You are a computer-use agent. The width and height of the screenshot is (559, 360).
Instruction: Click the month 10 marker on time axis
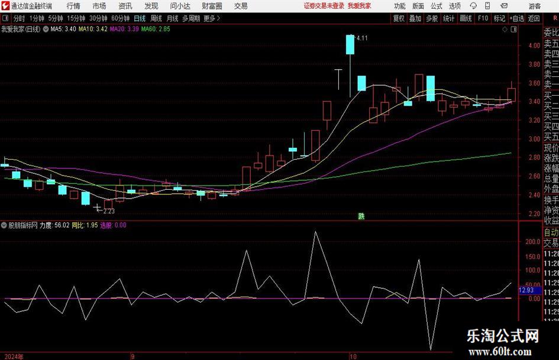tap(353, 356)
